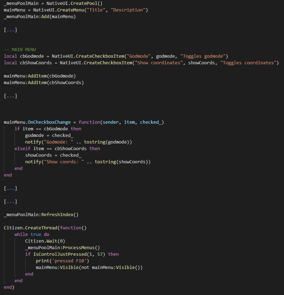Click the line "elseif item == cbShowCoords then"

[x=57, y=148]
